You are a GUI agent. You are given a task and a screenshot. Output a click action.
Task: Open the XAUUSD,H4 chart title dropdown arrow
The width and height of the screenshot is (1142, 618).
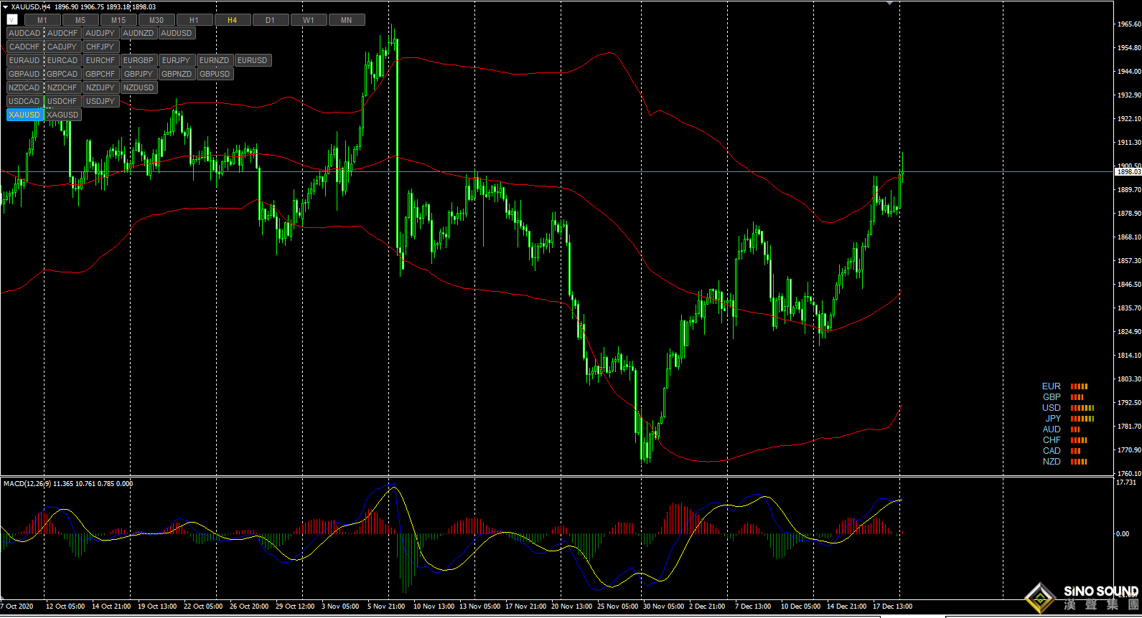(5, 6)
